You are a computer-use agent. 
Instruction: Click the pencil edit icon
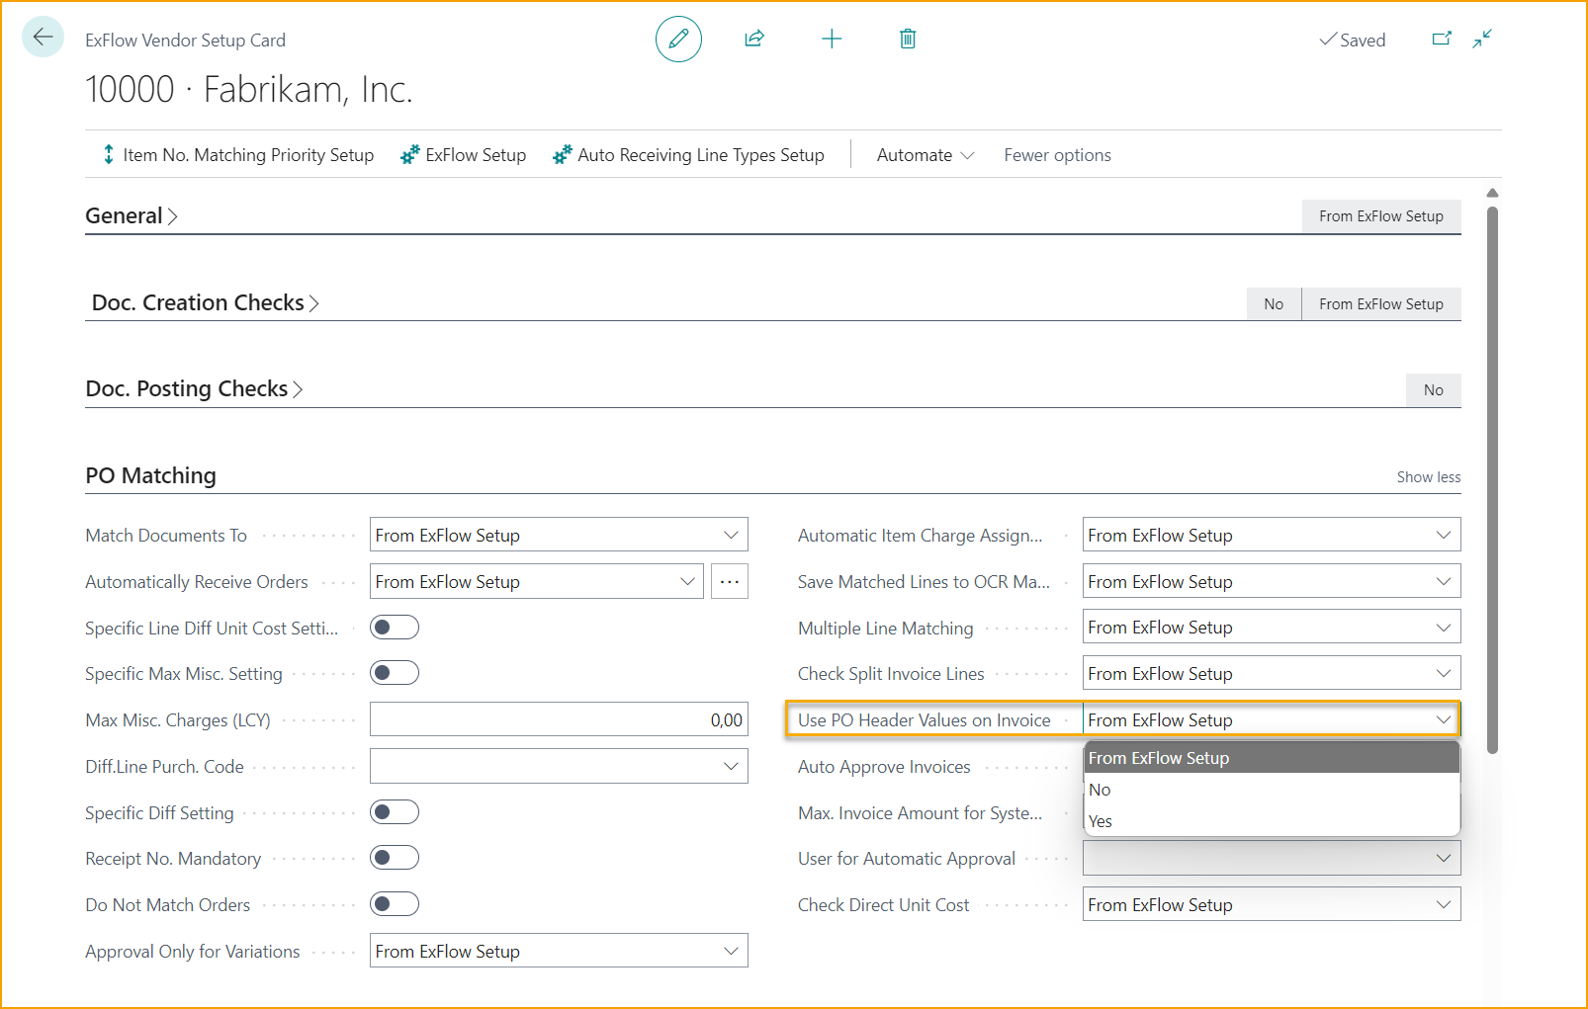pyautogui.click(x=678, y=39)
